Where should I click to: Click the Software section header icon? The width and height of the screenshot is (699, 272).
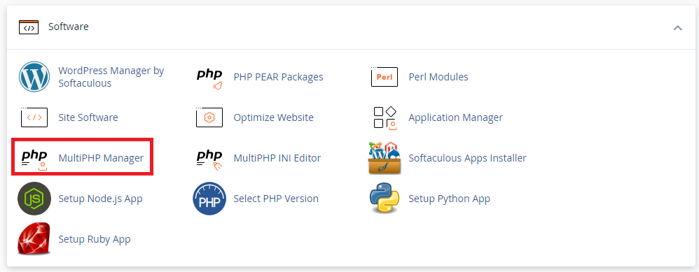29,27
